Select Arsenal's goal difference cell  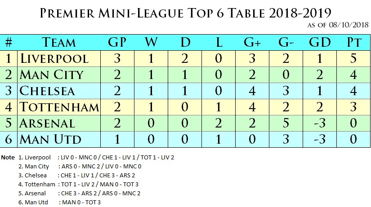(x=320, y=123)
